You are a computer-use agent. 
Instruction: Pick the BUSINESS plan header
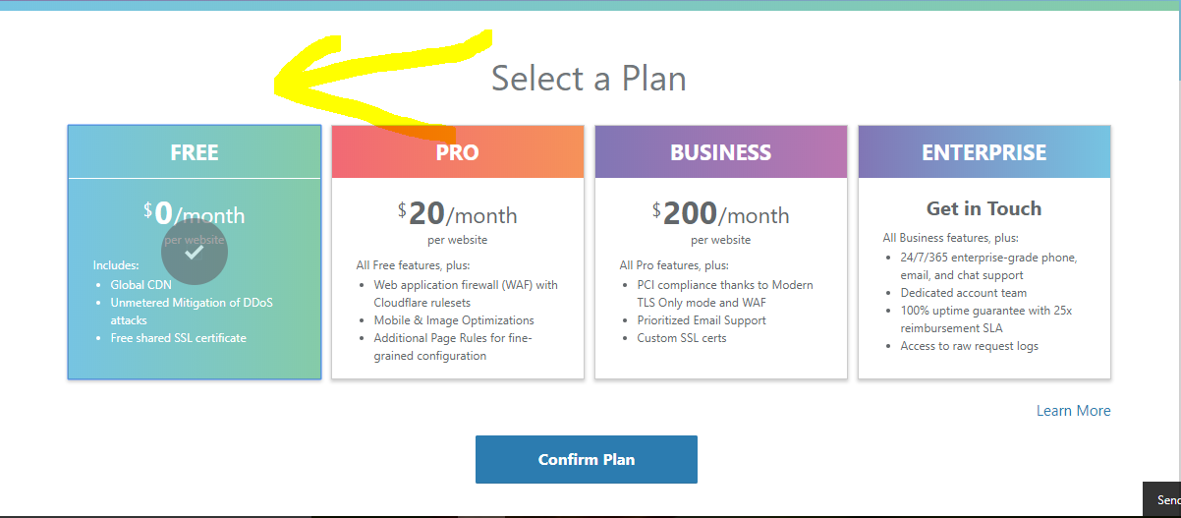[720, 152]
